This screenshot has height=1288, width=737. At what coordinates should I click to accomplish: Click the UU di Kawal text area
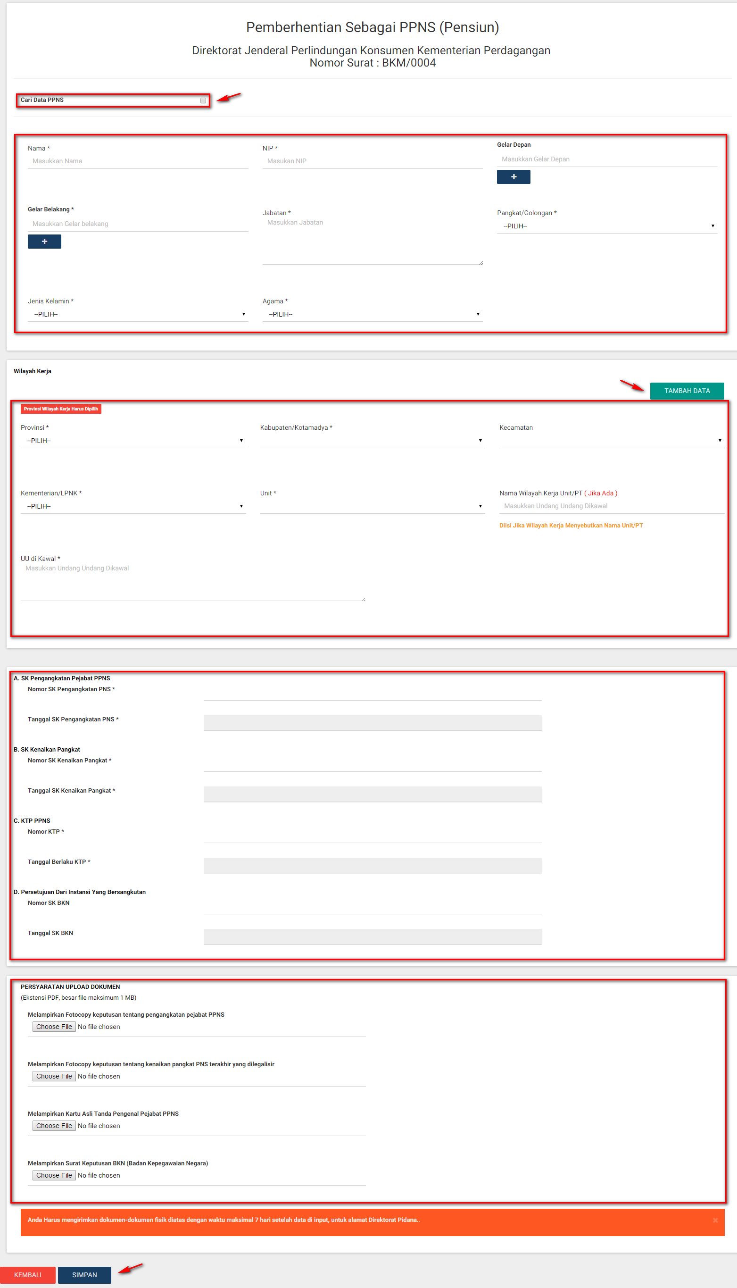[x=192, y=583]
